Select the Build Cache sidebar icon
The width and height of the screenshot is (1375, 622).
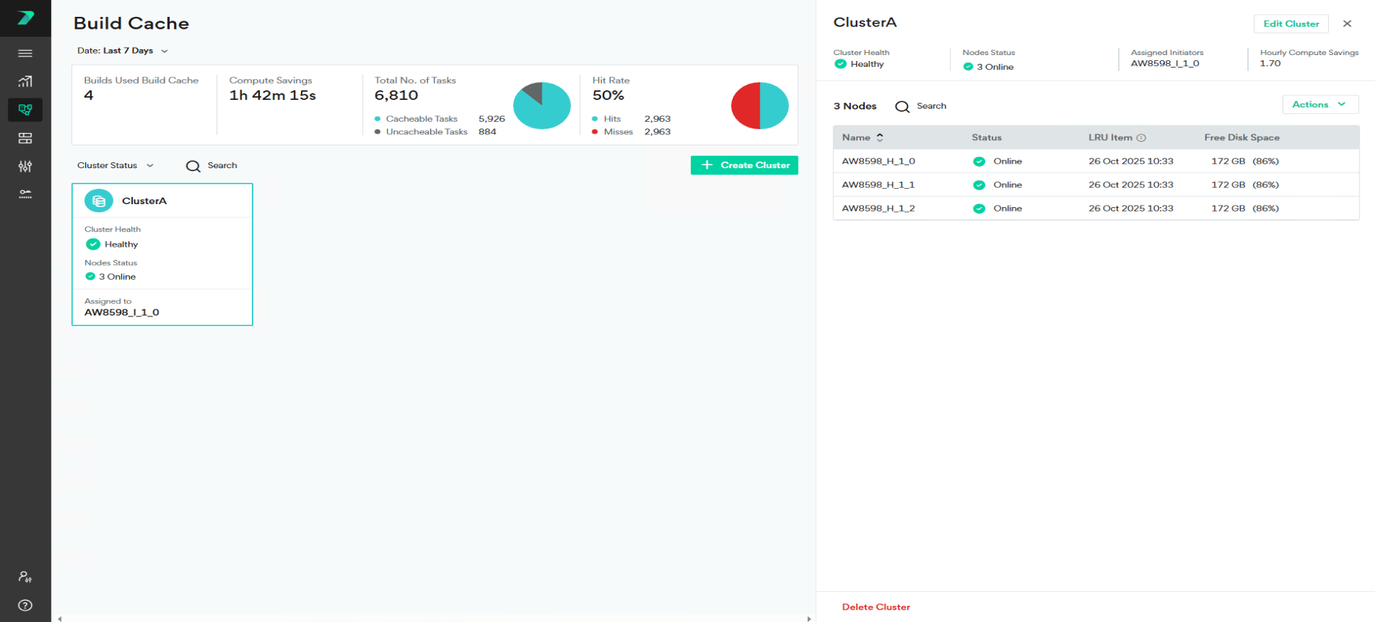[25, 109]
